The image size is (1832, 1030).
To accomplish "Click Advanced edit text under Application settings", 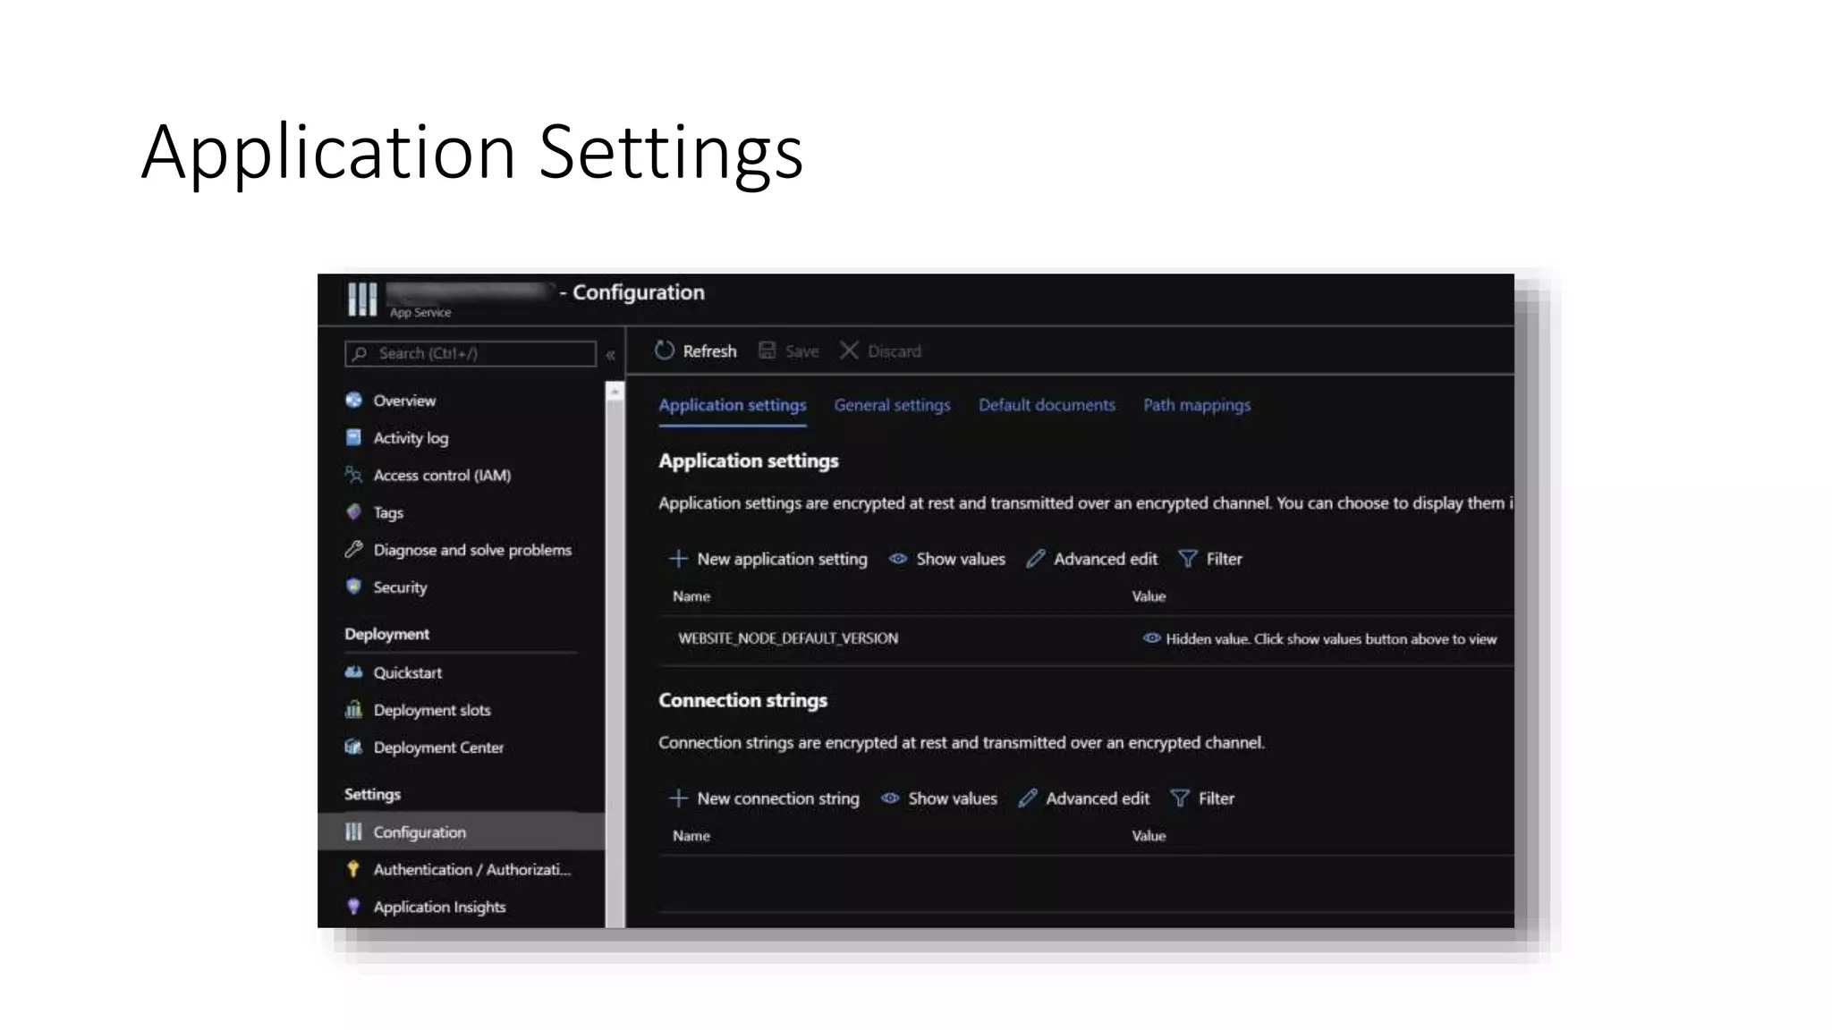I will (x=1105, y=559).
